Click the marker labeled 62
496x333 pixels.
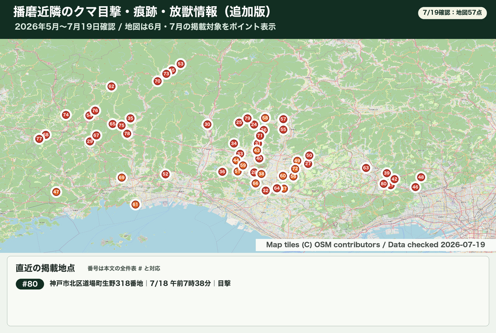click(x=112, y=86)
